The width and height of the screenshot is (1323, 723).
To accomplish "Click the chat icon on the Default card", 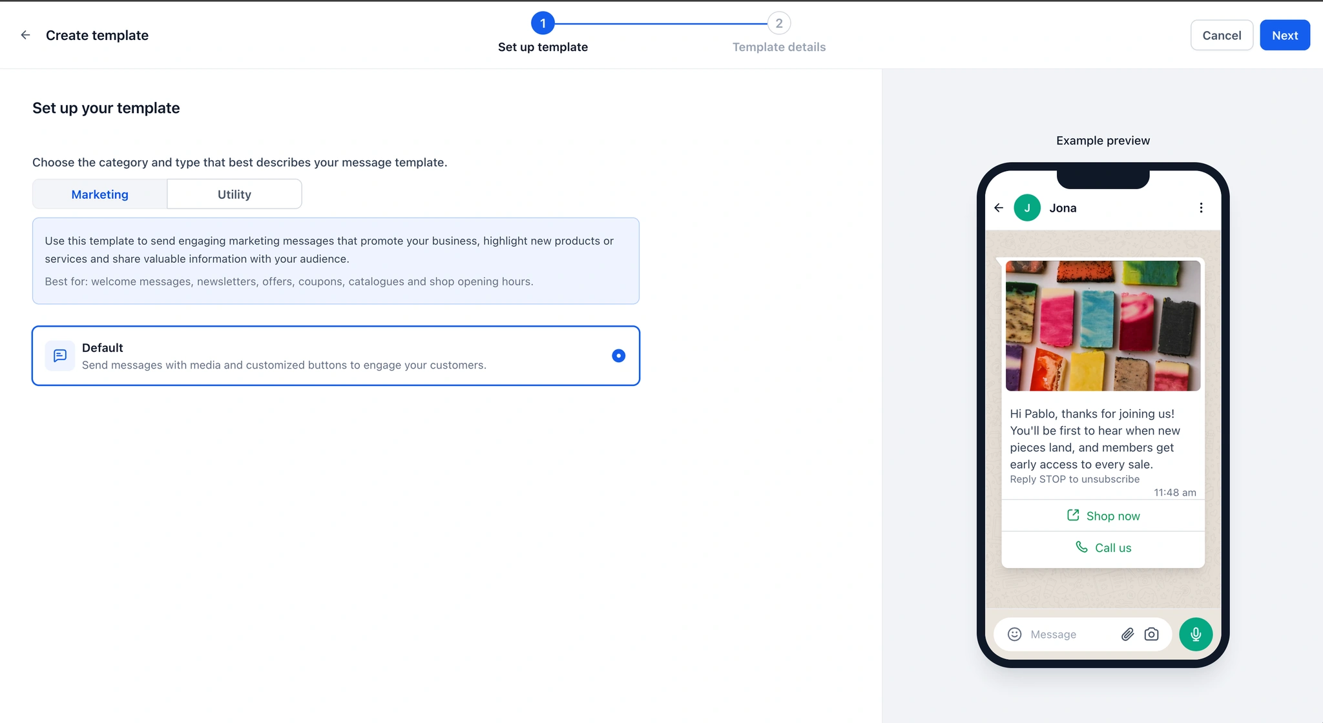I will point(60,356).
